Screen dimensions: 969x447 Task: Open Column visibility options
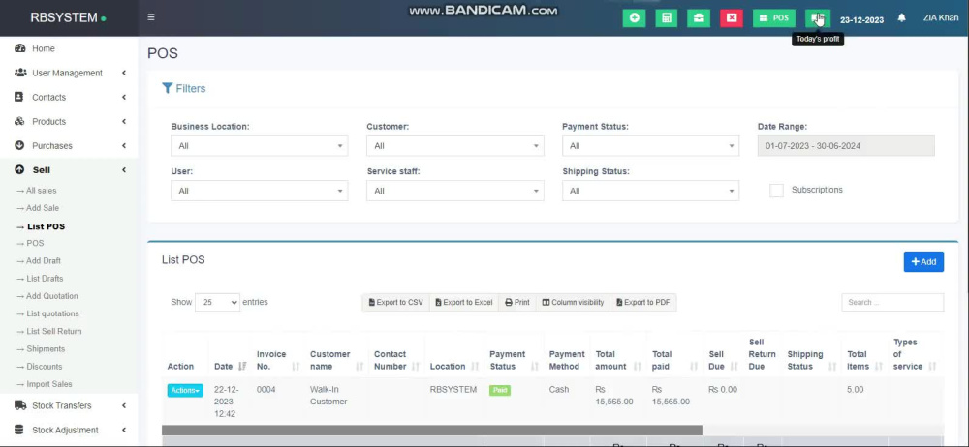pos(573,303)
